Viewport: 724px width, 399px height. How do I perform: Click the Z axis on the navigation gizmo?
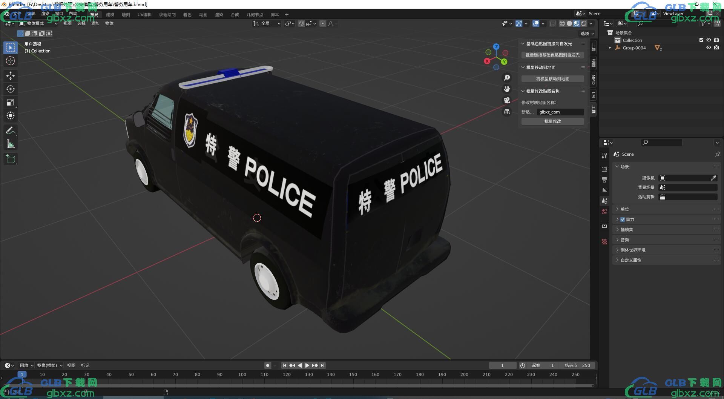coord(496,47)
